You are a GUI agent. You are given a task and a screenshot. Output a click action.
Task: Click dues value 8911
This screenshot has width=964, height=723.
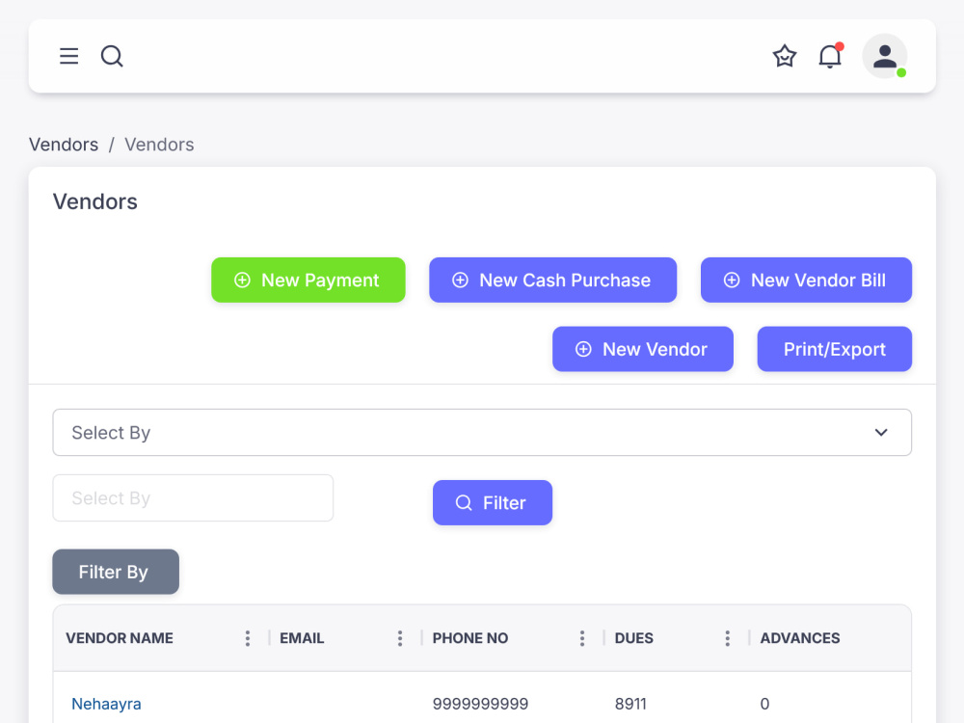pos(630,704)
